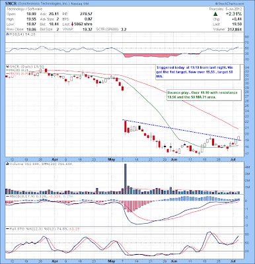The width and height of the screenshot is (255, 264).
Task: Click the P/E value 278.57
Action: pyautogui.click(x=86, y=14)
